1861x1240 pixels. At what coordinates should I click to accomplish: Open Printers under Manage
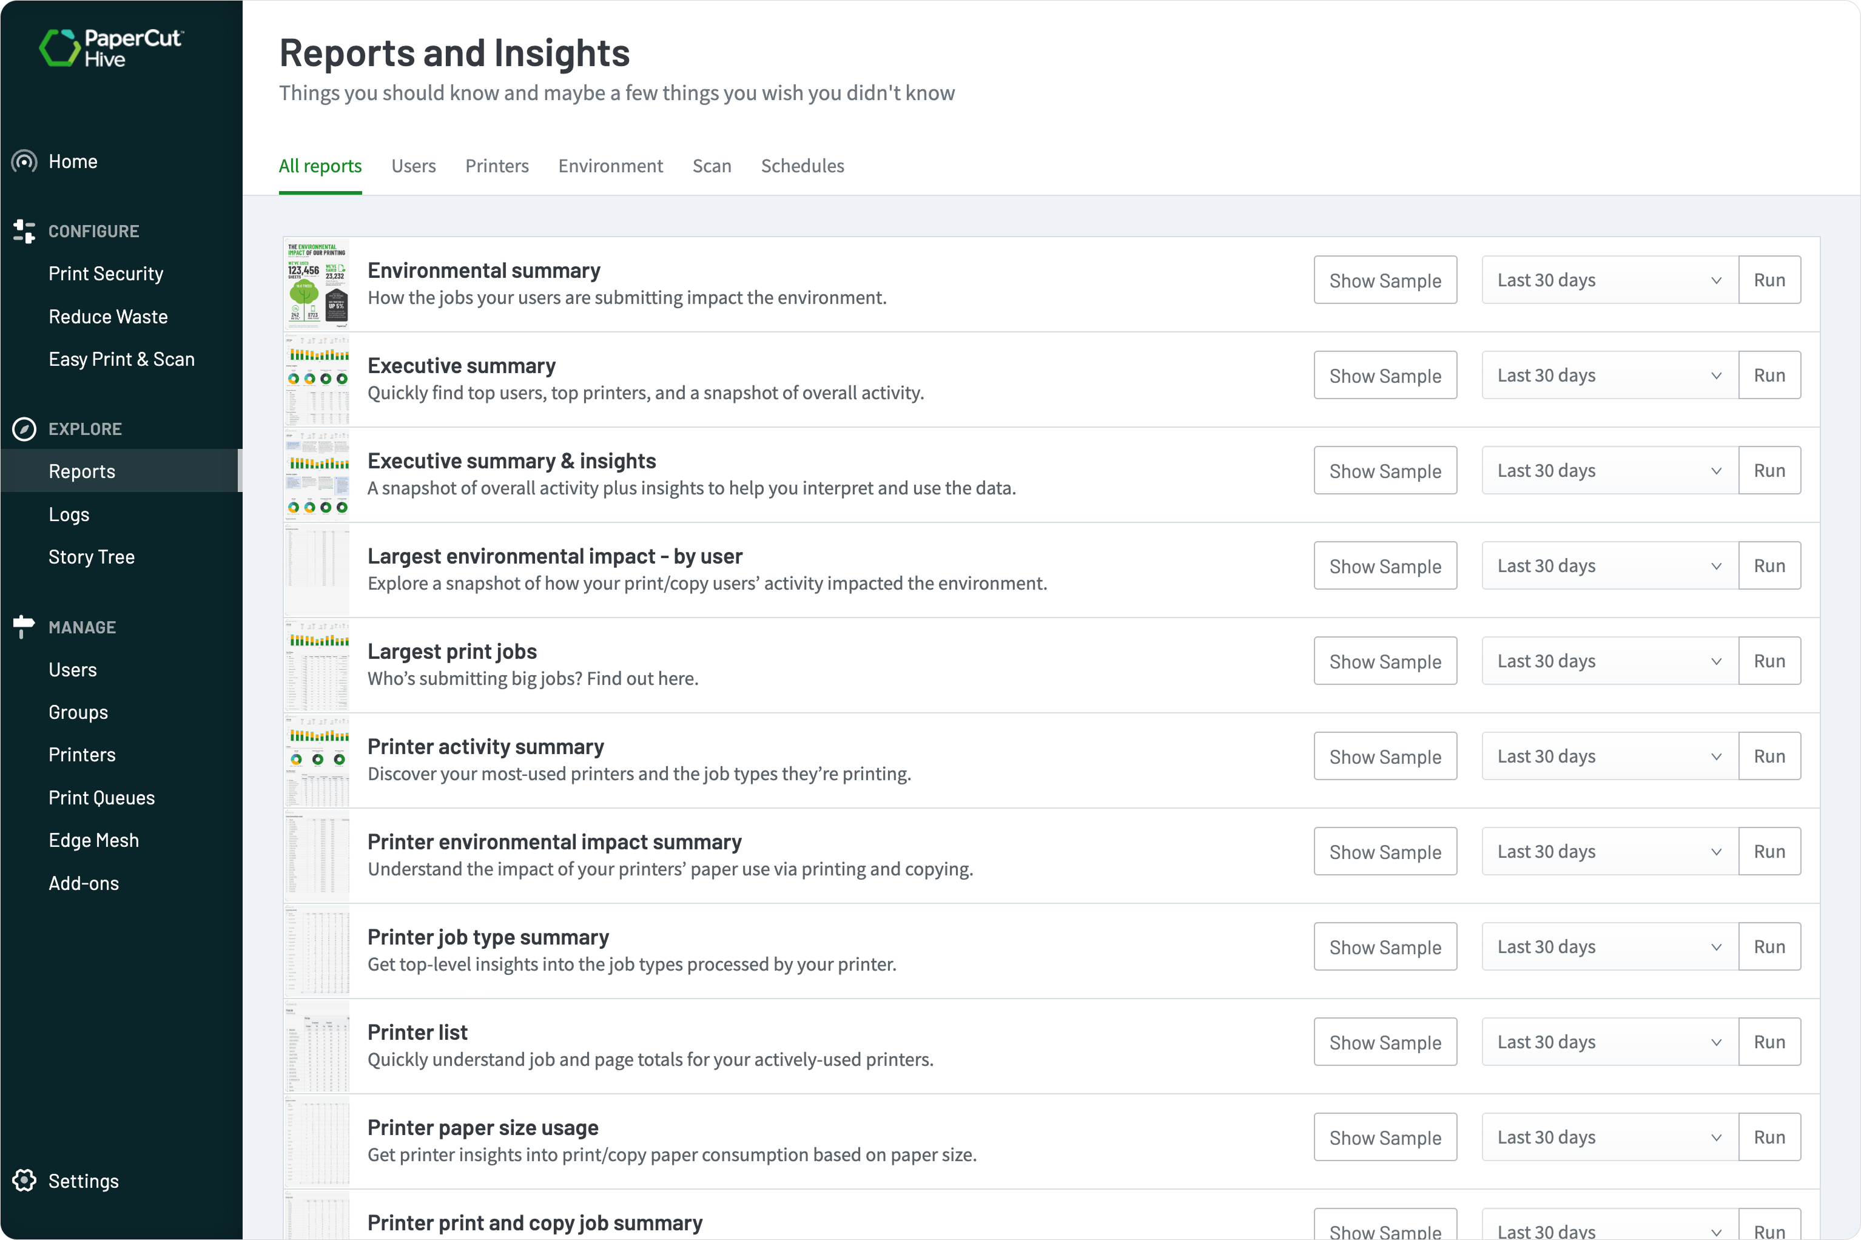[82, 755]
